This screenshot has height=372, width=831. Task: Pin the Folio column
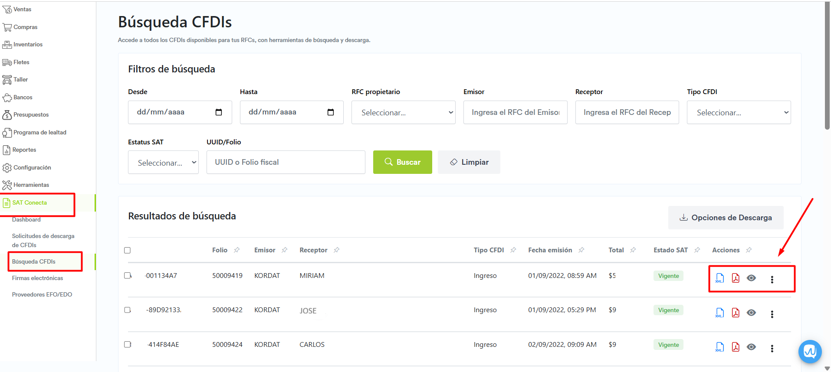(237, 250)
